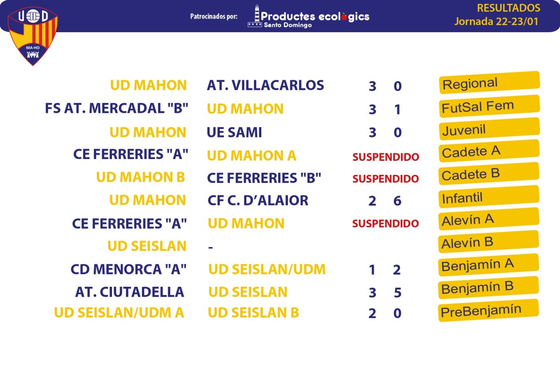Click the AT. VILLACARLOS team name
This screenshot has width=560, height=373.
(265, 85)
